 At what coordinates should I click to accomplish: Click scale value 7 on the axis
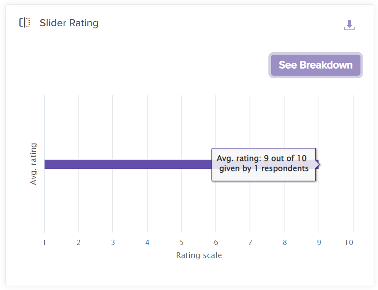point(250,242)
